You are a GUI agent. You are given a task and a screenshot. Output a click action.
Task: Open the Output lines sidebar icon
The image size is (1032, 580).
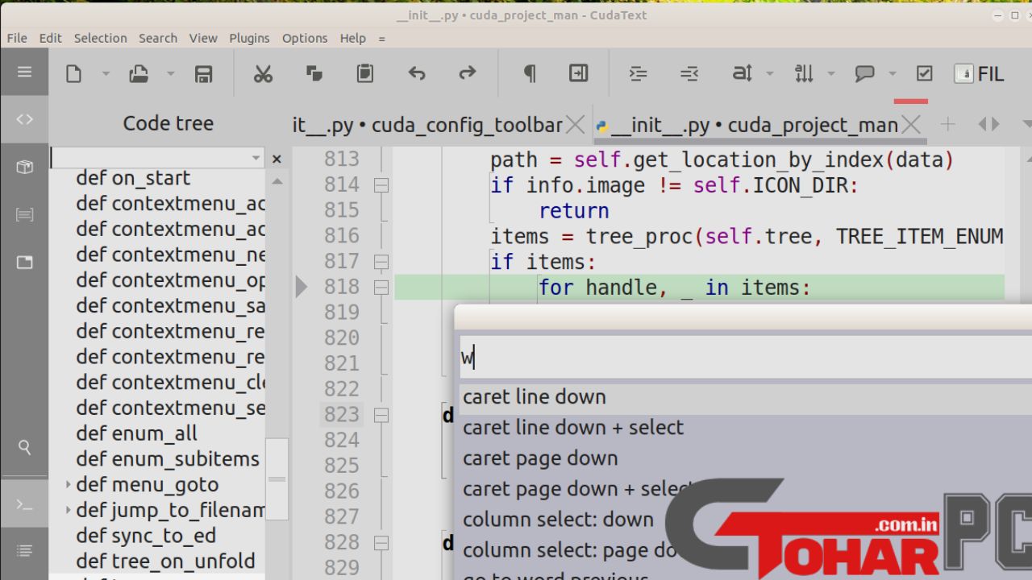click(x=24, y=551)
